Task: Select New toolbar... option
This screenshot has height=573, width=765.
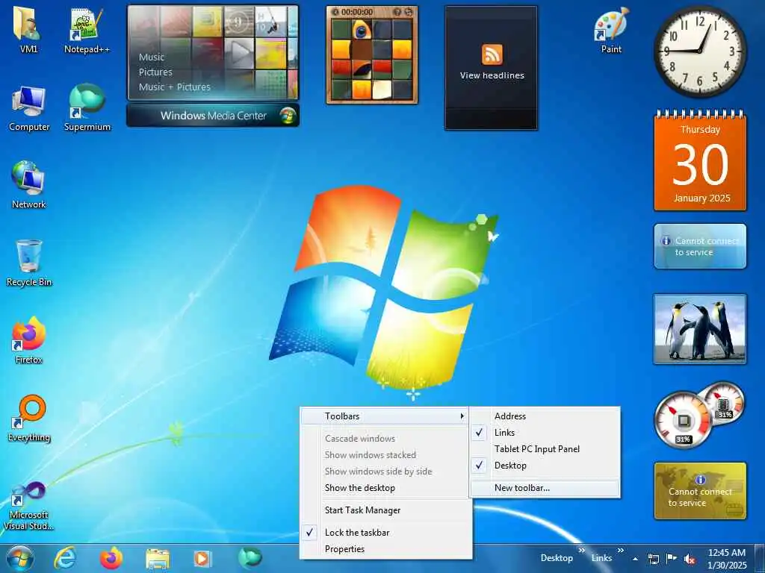Action: coord(545,488)
